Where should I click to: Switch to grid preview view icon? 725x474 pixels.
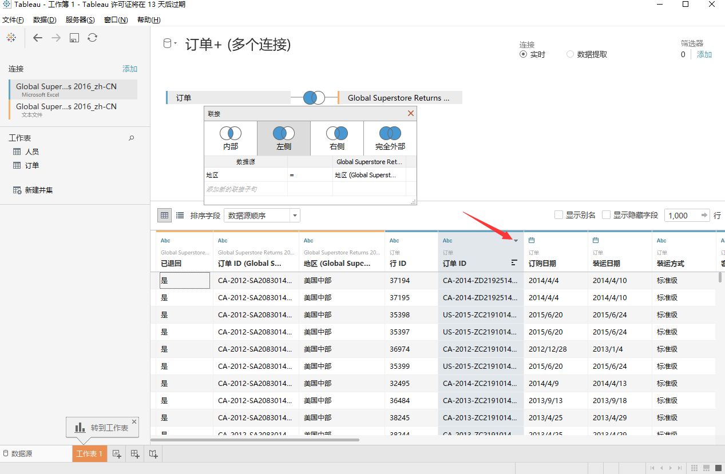164,216
